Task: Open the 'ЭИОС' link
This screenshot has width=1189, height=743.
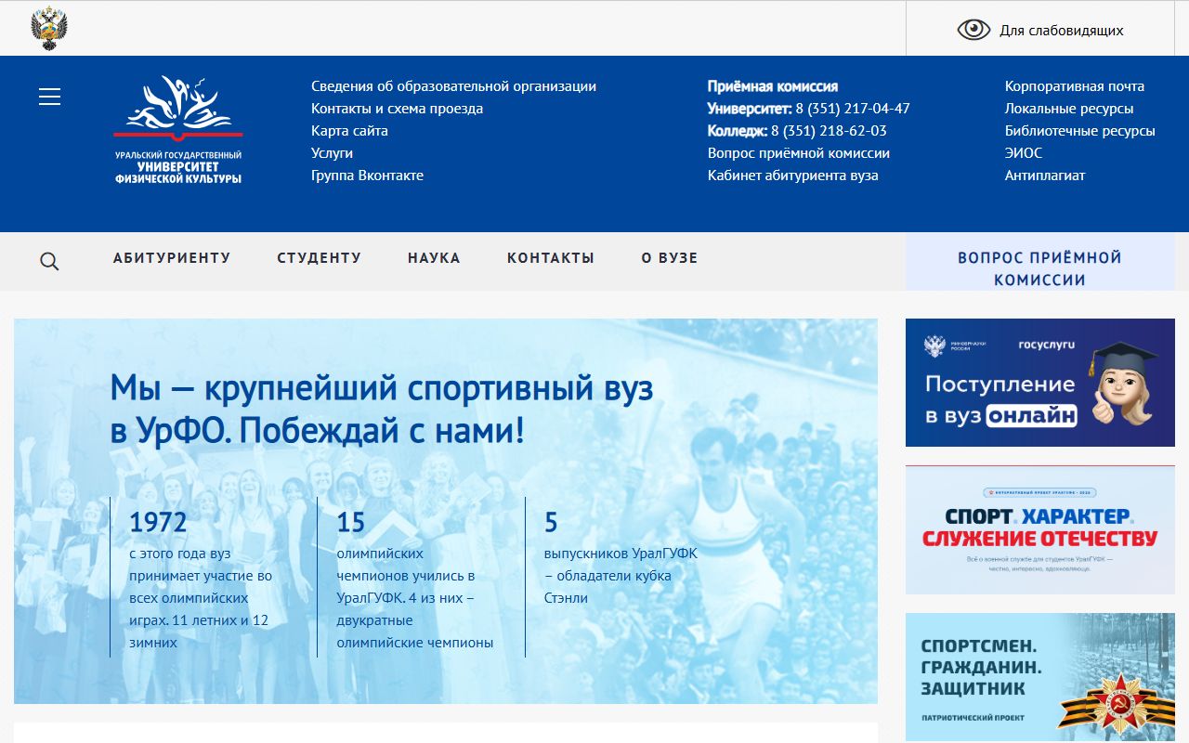Action: 1023,153
